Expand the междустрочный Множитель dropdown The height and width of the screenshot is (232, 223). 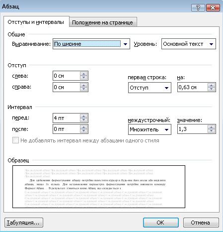pyautogui.click(x=149, y=129)
